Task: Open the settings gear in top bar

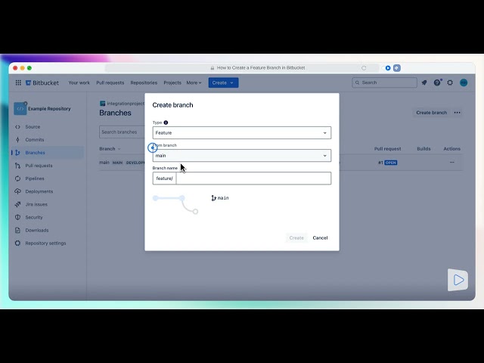Action: (x=450, y=82)
